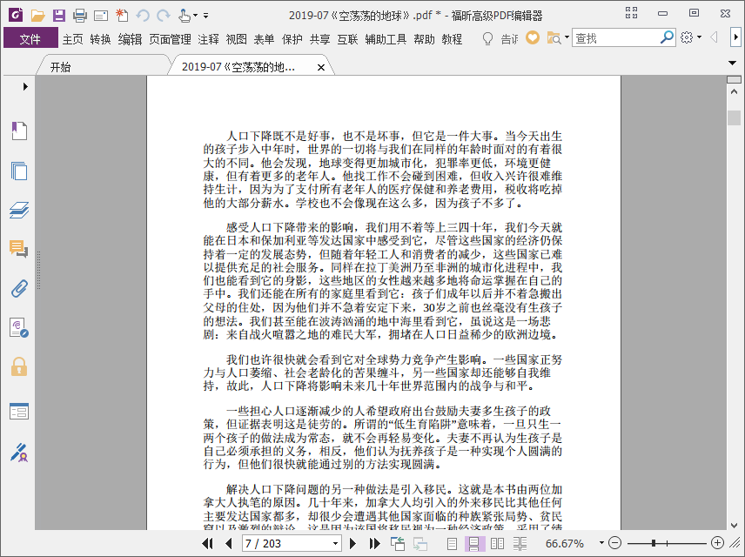This screenshot has width=745, height=557.
Task: Open the settings gear icon
Action: 687,37
